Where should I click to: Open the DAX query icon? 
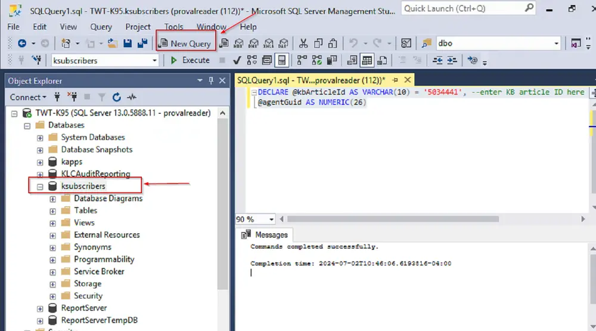click(284, 44)
